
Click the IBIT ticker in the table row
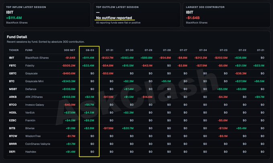[x=12, y=58]
